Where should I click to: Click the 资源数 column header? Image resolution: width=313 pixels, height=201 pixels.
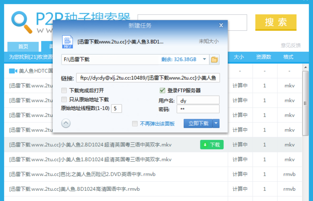tap(264, 57)
